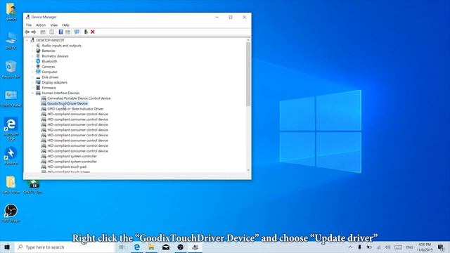The image size is (450, 253).
Task: Select the Admin folder desktop icon
Action: click(11, 12)
